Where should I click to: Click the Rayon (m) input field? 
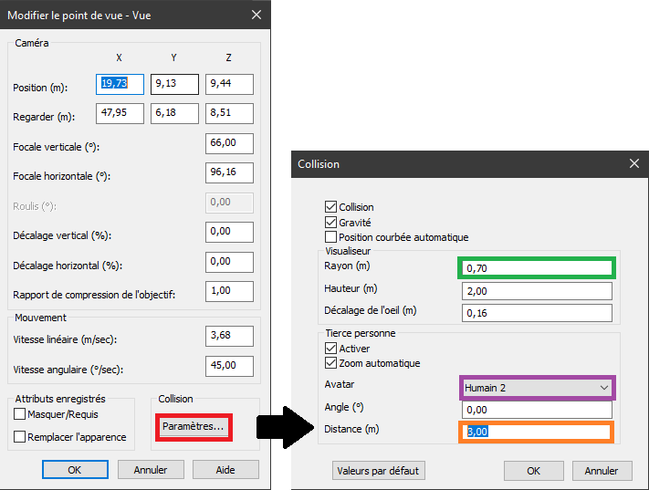(538, 268)
